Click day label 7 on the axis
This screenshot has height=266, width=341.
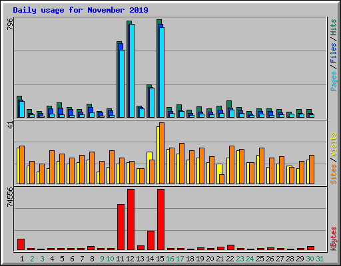82,259
